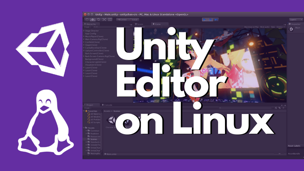The image size is (304, 171).
Task: Select the Rotate tool in toolbar
Action: (x=98, y=19)
